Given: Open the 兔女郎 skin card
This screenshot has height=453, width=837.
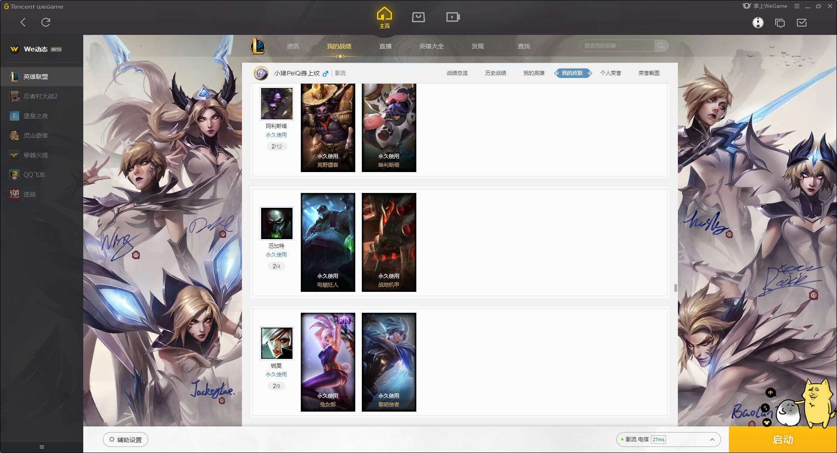Looking at the screenshot, I should tap(328, 362).
